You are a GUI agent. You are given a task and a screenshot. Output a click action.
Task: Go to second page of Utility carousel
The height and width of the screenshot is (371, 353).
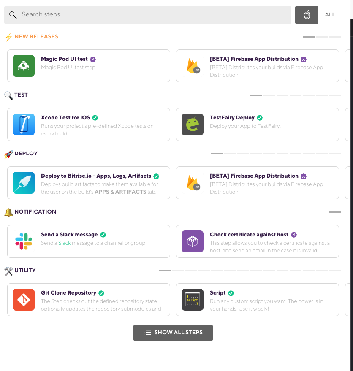click(178, 270)
